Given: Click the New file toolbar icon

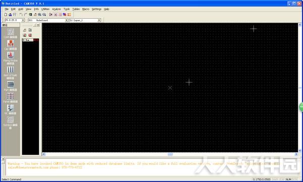Looking at the screenshot, I should pos(6,15).
